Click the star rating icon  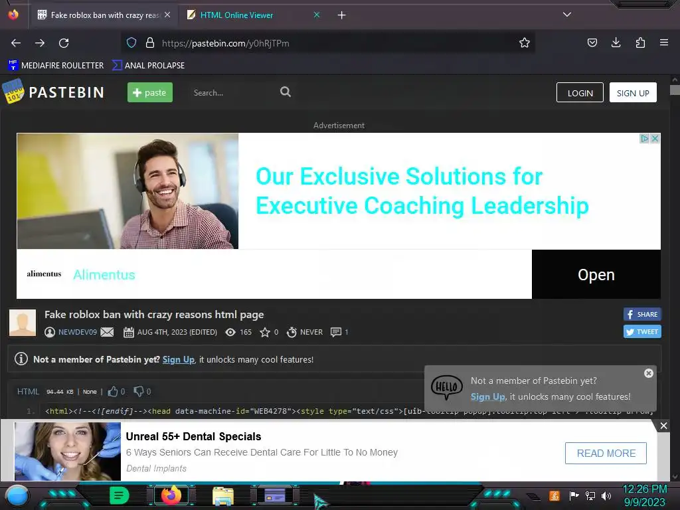264,332
